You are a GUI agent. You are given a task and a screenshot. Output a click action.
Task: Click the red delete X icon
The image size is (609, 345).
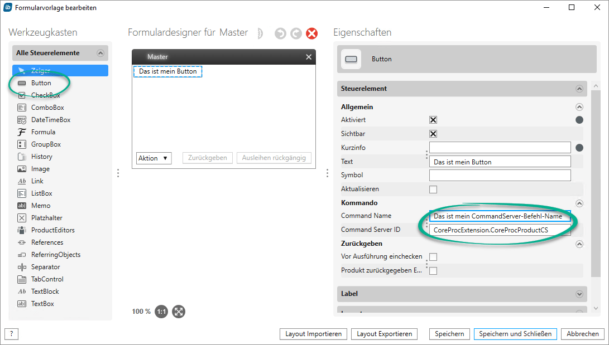point(312,33)
